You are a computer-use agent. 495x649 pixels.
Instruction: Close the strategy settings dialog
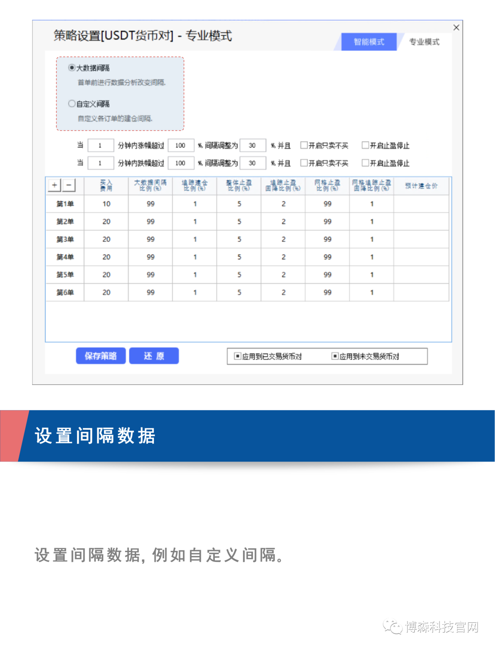[x=456, y=28]
